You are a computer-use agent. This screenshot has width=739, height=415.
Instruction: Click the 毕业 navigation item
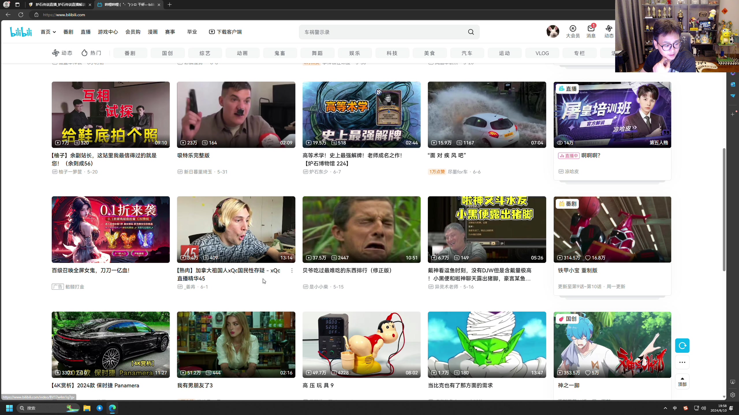[x=192, y=32]
